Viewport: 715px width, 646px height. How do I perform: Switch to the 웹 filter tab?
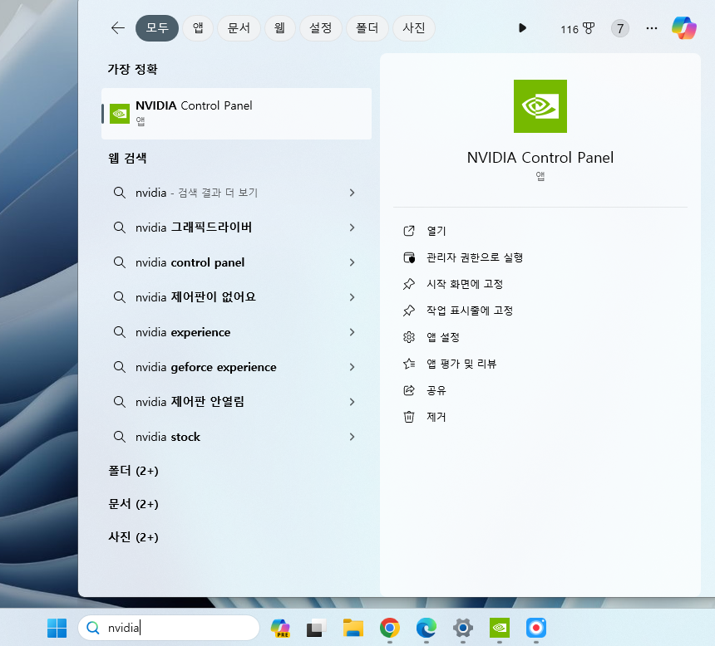[x=280, y=28]
